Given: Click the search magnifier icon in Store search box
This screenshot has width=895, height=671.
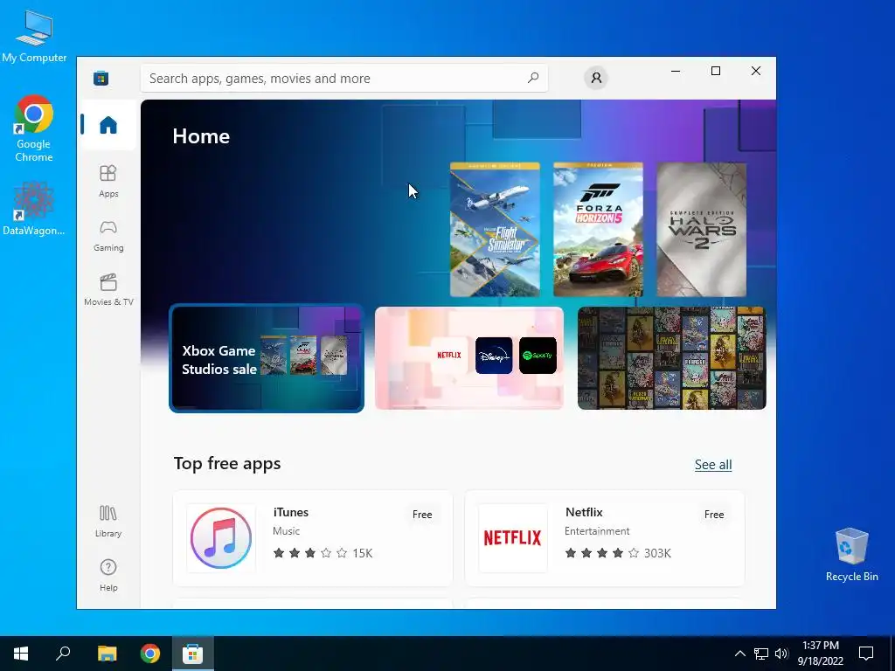Looking at the screenshot, I should 533,78.
